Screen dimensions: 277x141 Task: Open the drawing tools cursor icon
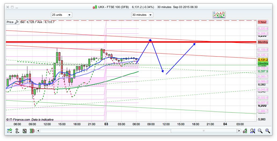(x=17, y=131)
